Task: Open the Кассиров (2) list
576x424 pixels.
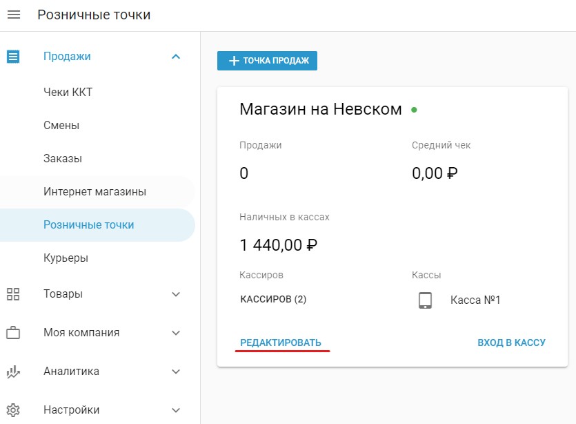Action: [x=273, y=299]
